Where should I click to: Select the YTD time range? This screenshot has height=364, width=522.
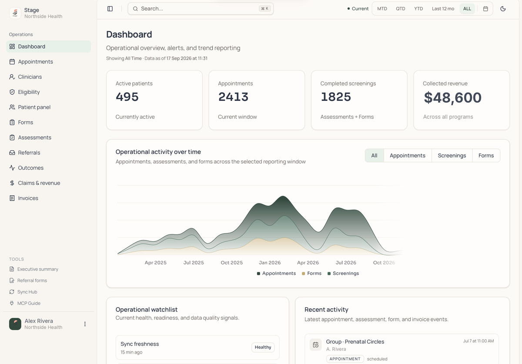pyautogui.click(x=418, y=9)
